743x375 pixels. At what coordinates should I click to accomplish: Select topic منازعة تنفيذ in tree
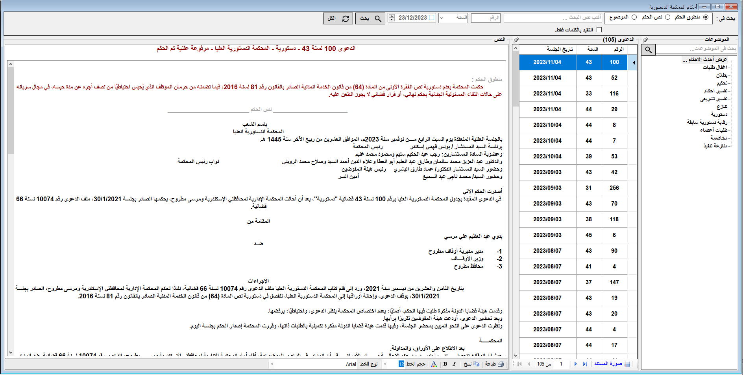(x=715, y=146)
